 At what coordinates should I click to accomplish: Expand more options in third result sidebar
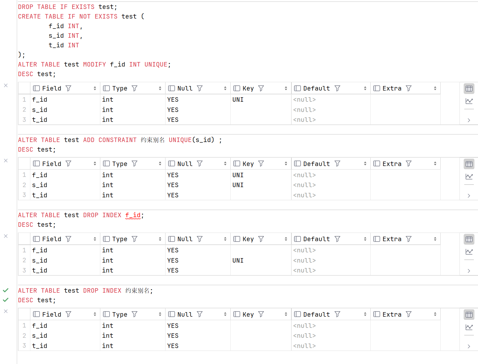click(x=469, y=271)
